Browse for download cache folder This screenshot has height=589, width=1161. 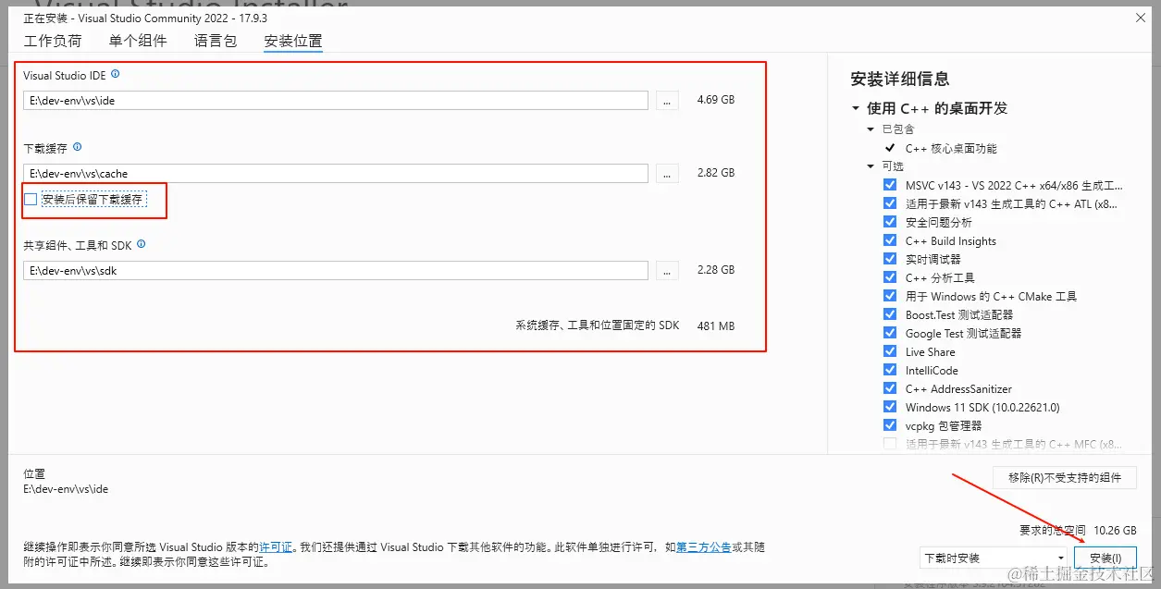tap(667, 174)
